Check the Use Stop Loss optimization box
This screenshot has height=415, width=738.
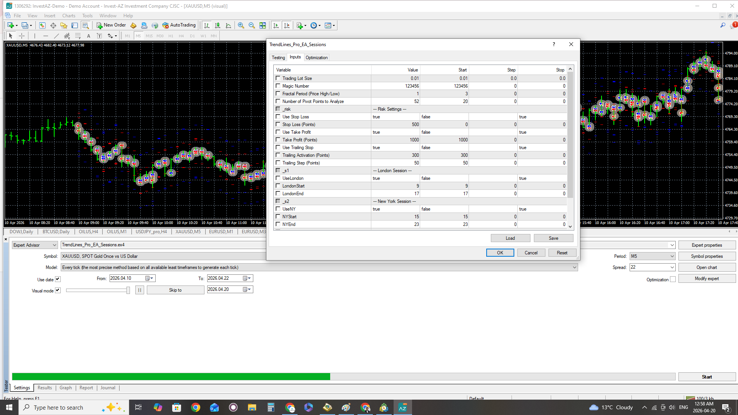[278, 116]
